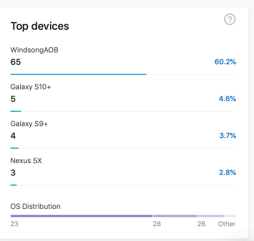This screenshot has width=254, height=241.
Task: Click the Other OS lightest bar segment
Action: (x=230, y=216)
